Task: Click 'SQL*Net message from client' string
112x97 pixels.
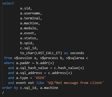Action: (x=75, y=83)
